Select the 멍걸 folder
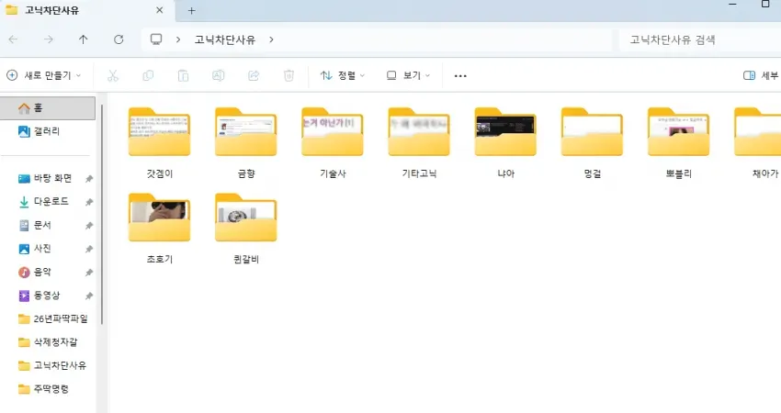Screen dimensions: 781x413 (593, 143)
